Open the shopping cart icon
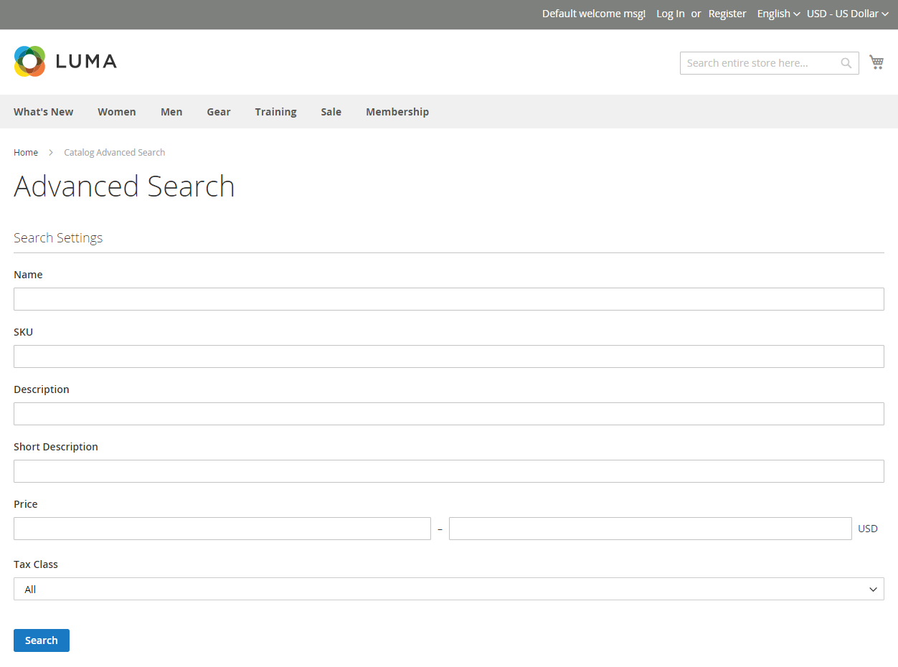 click(x=876, y=62)
